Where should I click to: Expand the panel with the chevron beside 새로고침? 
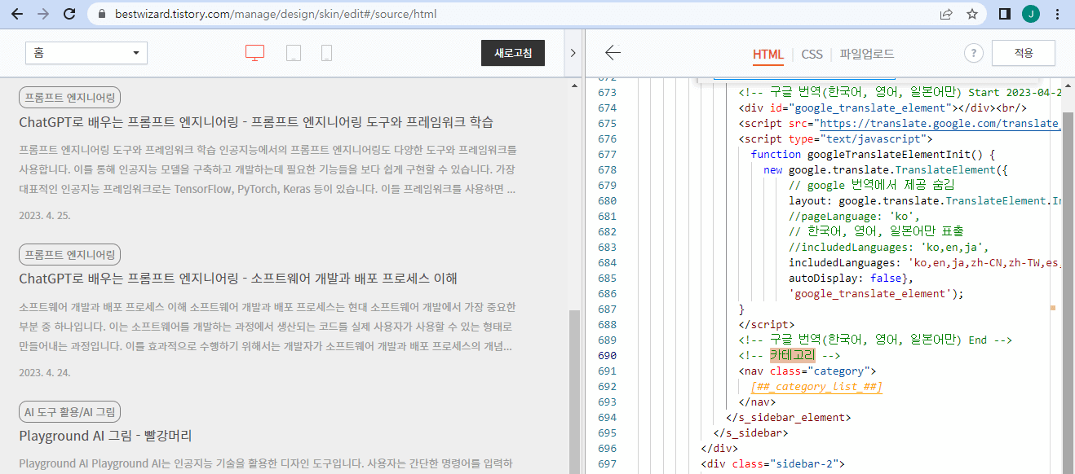coord(573,50)
